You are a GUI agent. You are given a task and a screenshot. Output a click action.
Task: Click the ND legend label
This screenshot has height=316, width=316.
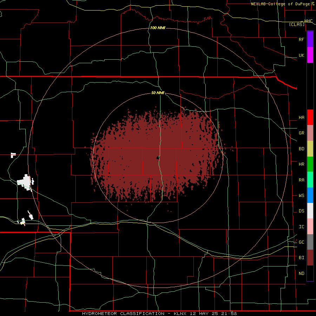(x=301, y=274)
